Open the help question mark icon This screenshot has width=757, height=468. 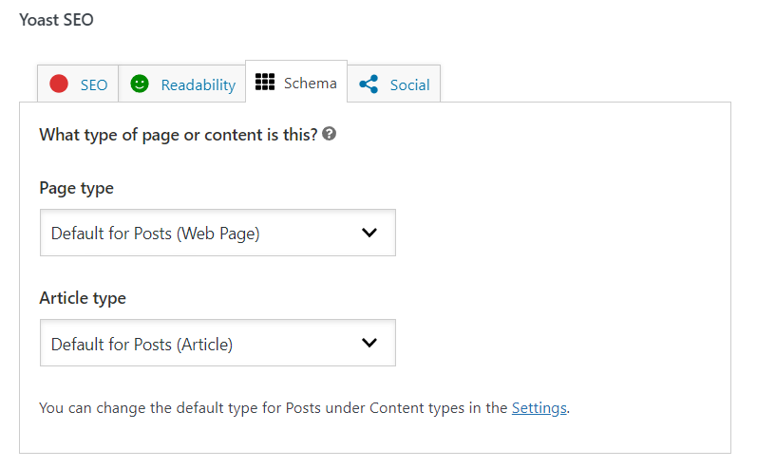pyautogui.click(x=330, y=134)
